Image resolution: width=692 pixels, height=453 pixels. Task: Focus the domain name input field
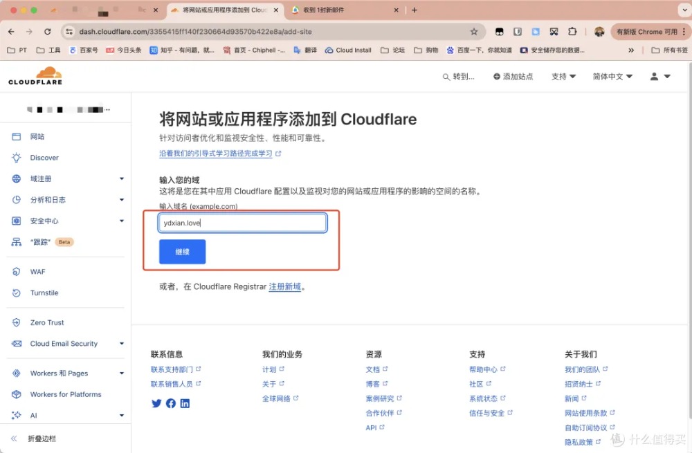tap(242, 223)
